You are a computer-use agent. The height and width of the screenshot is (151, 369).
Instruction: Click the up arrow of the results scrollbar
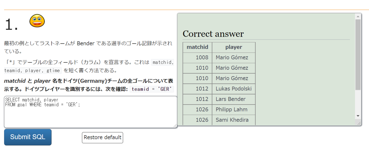click(x=358, y=16)
